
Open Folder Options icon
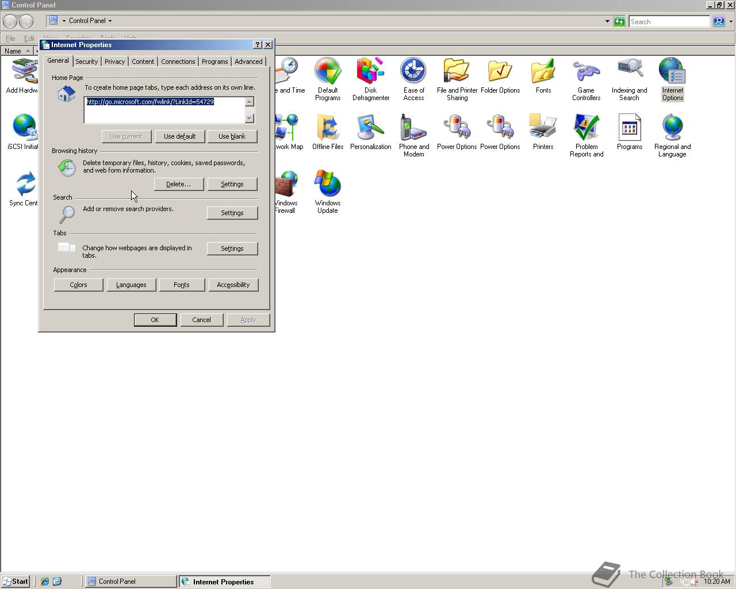(x=500, y=75)
